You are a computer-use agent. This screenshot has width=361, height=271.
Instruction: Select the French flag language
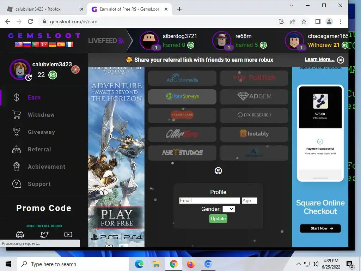click(x=69, y=44)
